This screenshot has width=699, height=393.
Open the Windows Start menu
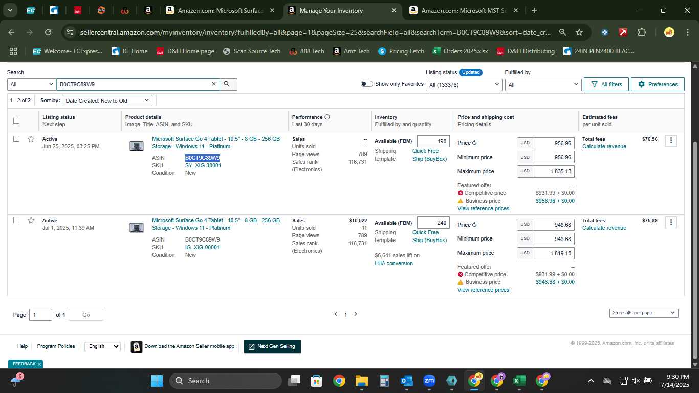pyautogui.click(x=157, y=381)
